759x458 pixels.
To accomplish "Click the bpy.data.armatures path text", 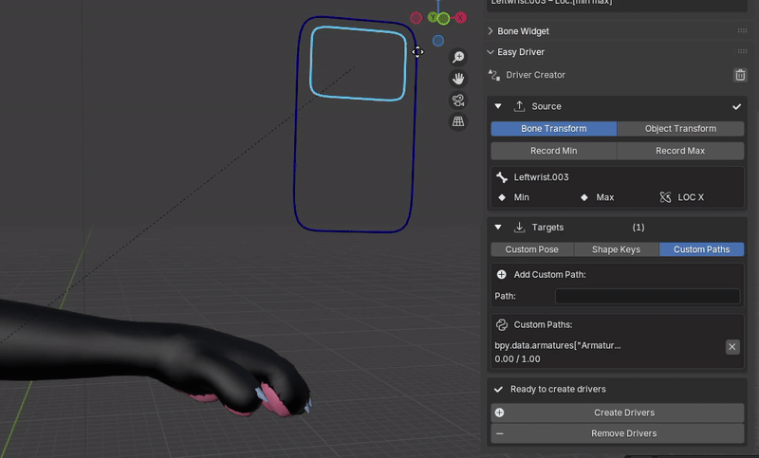I will 558,346.
